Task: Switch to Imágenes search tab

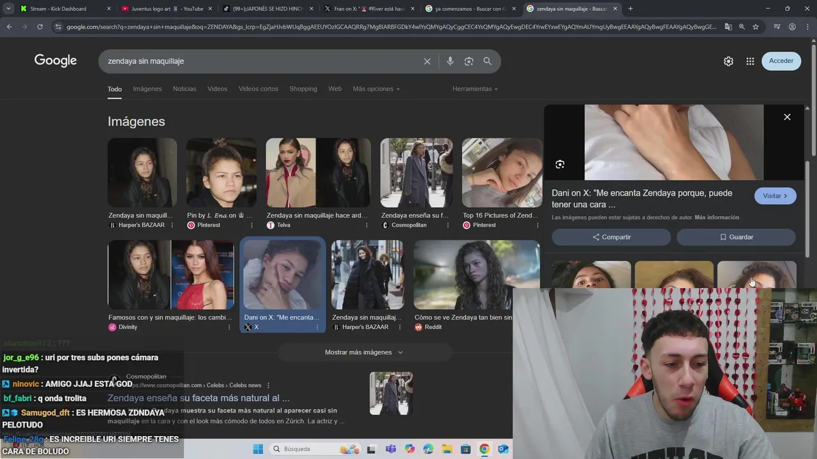Action: [147, 89]
